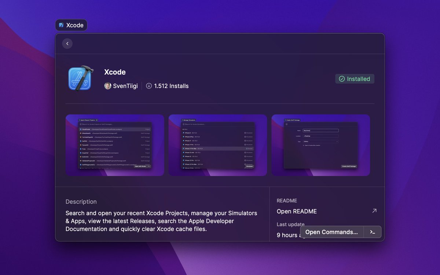The width and height of the screenshot is (440, 275).
Task: View the Manage Simulators screenshot
Action: coord(217,145)
